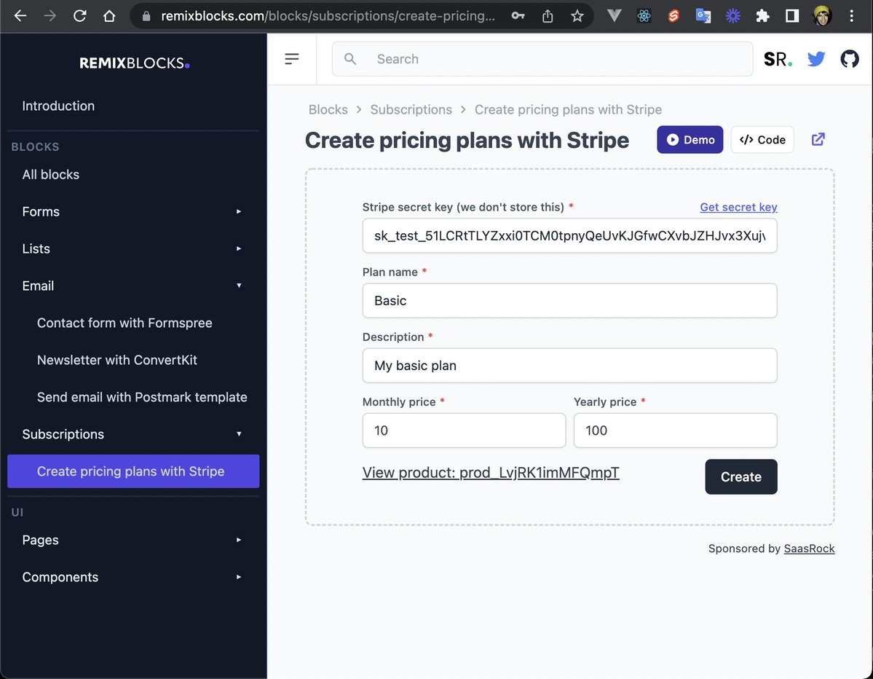The width and height of the screenshot is (873, 679).
Task: Click the browser forward arrow
Action: point(50,15)
